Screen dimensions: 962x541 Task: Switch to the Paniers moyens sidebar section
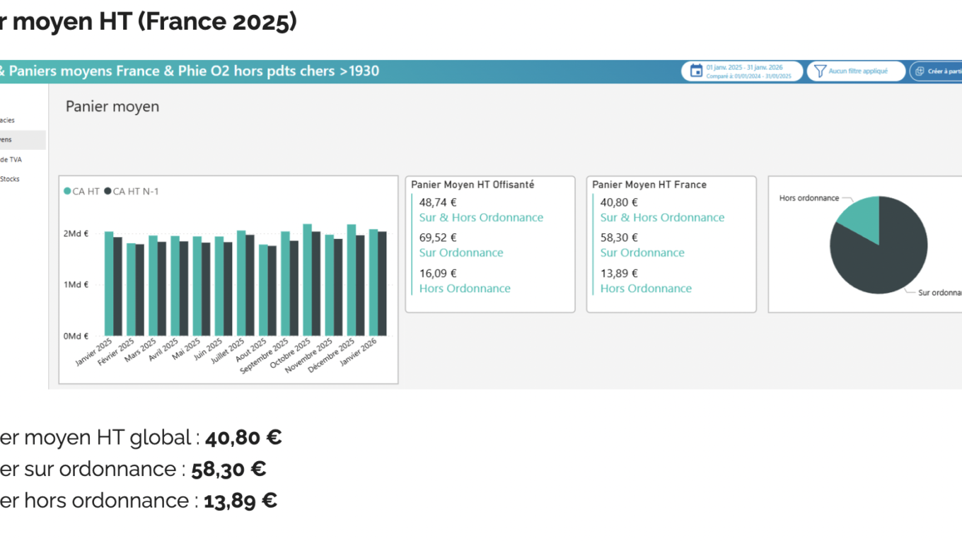click(x=14, y=139)
